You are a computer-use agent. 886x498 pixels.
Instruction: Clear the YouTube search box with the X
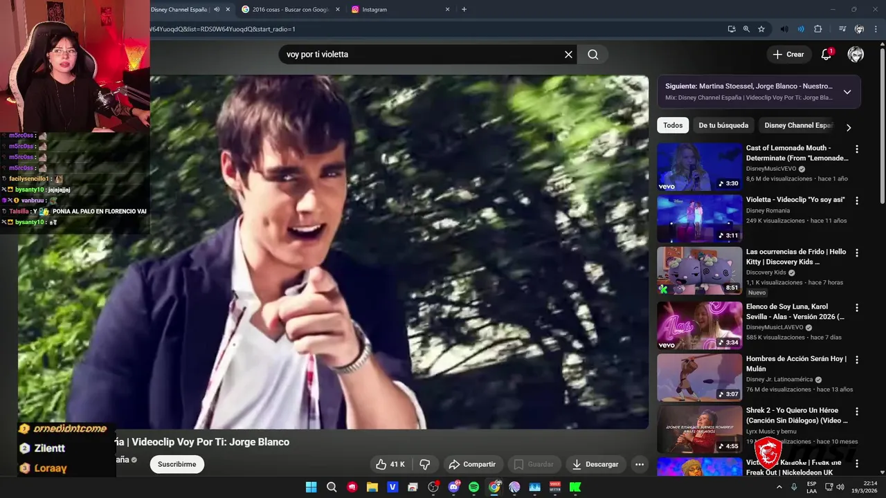coord(568,55)
